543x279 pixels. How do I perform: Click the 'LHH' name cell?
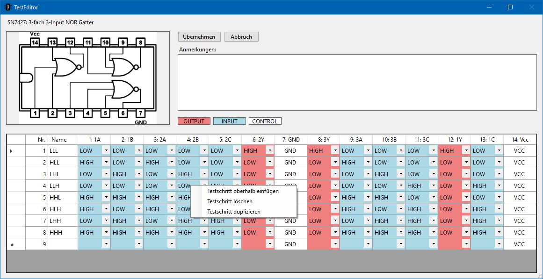pyautogui.click(x=63, y=221)
